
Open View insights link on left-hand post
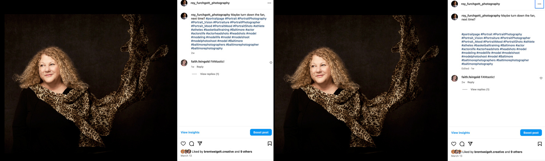190,132
